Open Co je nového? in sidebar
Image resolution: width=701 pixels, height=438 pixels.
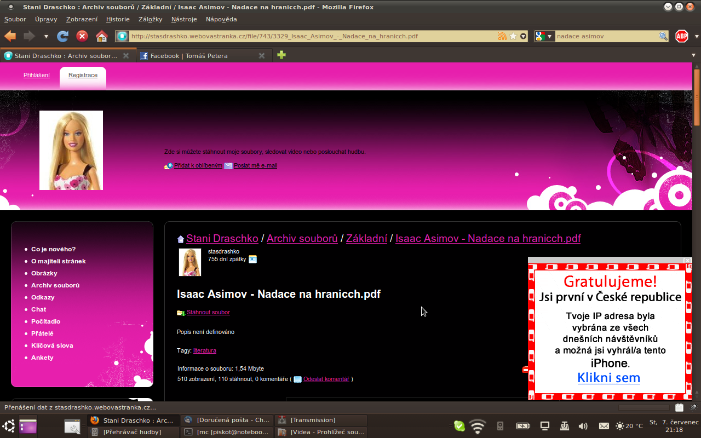click(x=53, y=249)
